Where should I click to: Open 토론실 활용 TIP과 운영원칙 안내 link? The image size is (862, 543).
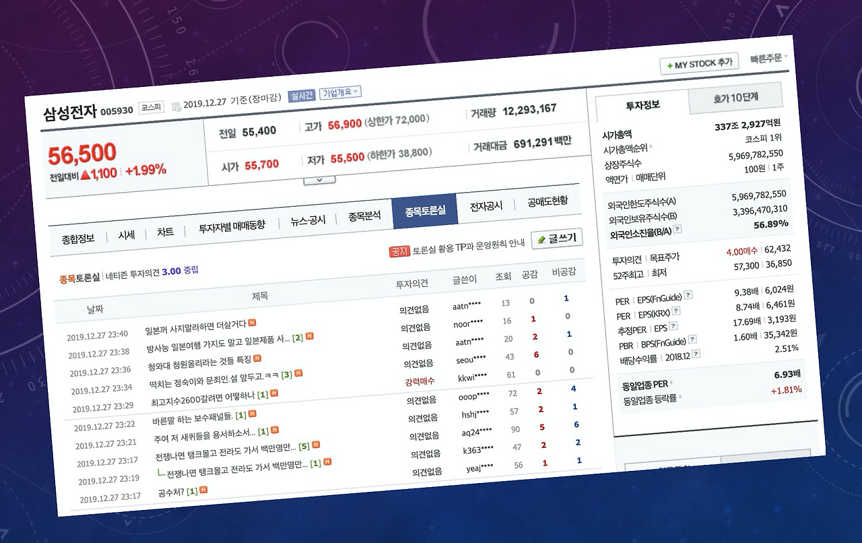point(469,246)
